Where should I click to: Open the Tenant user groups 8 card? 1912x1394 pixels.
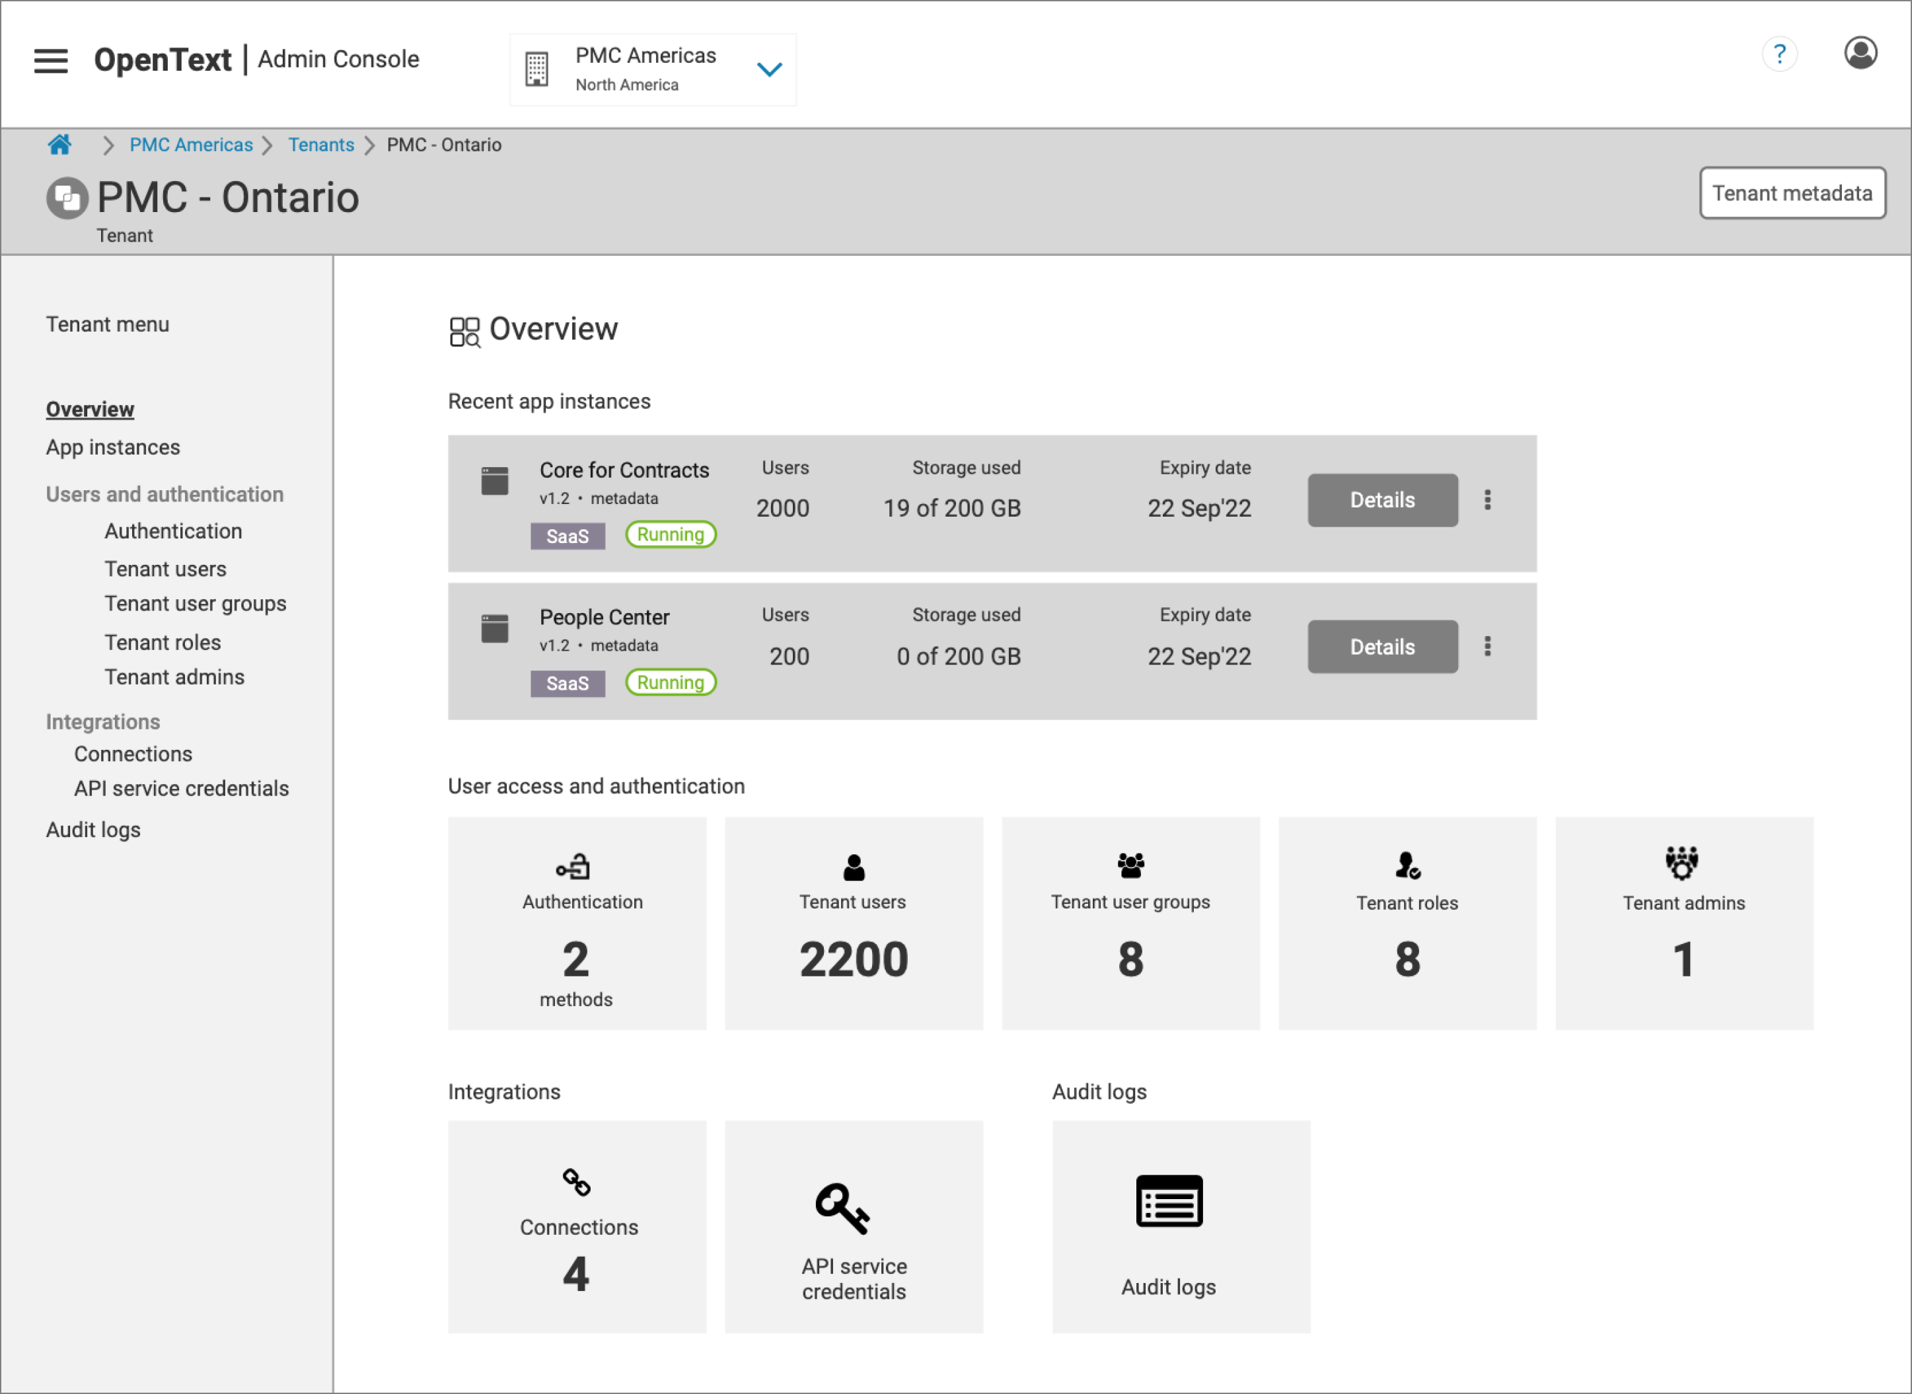(1130, 923)
